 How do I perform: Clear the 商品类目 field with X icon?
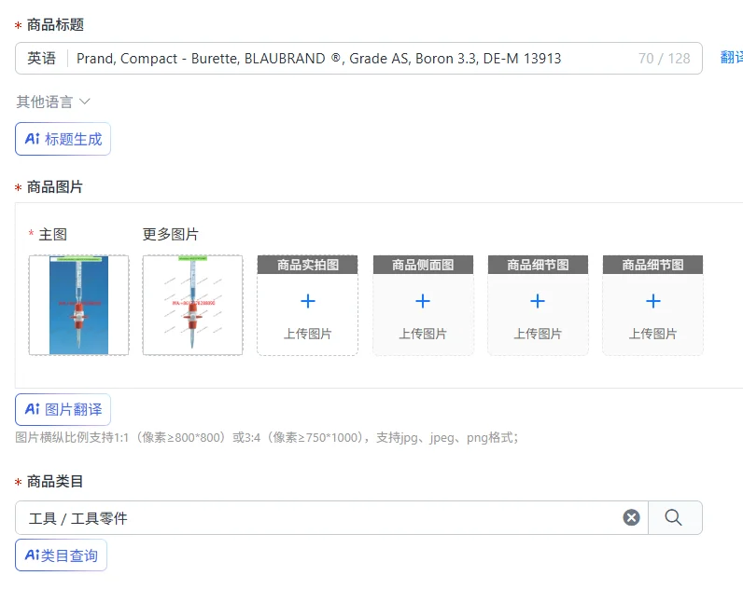[x=631, y=517]
